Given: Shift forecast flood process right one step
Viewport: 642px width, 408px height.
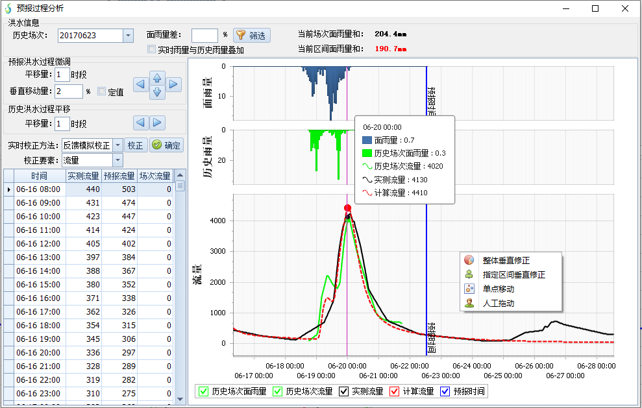Looking at the screenshot, I should (x=173, y=84).
